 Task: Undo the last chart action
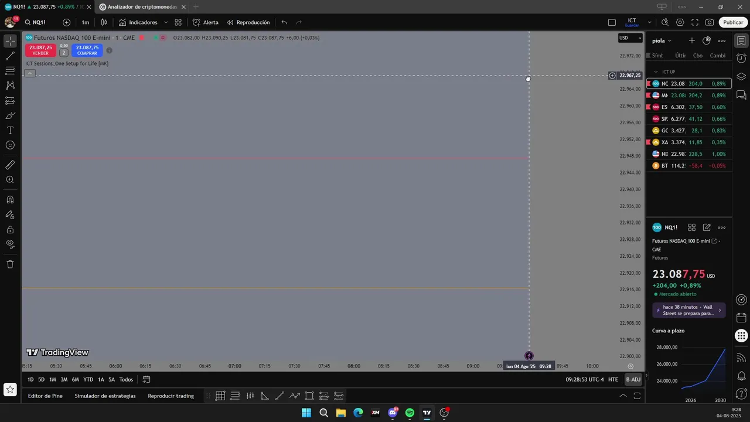pyautogui.click(x=284, y=22)
